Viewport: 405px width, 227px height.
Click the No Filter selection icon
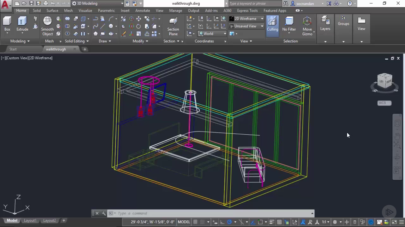tap(289, 21)
